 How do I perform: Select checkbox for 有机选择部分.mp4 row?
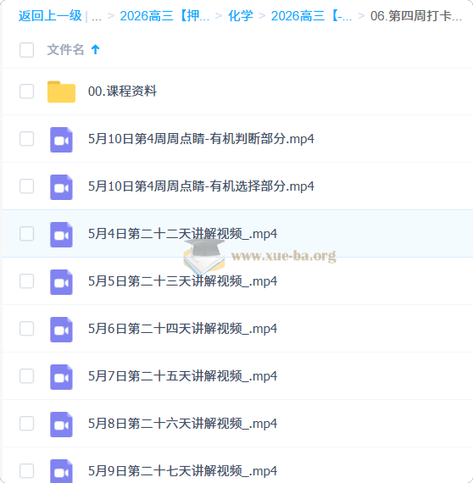click(27, 186)
